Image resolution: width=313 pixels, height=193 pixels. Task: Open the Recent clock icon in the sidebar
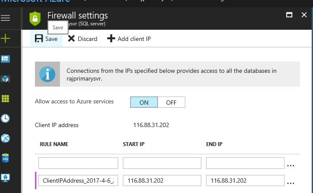(6, 118)
